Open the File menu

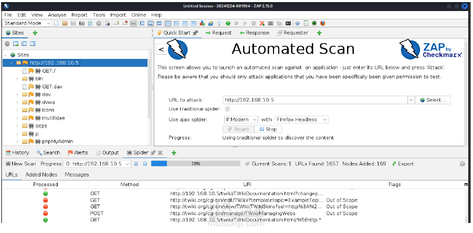coord(8,15)
